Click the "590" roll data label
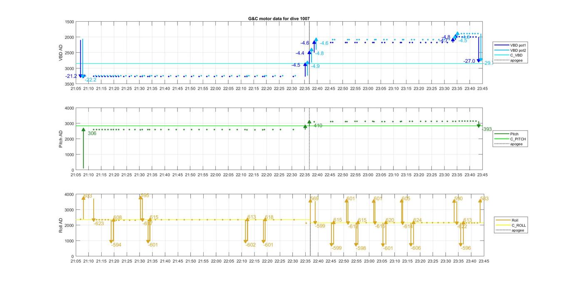 458,199
